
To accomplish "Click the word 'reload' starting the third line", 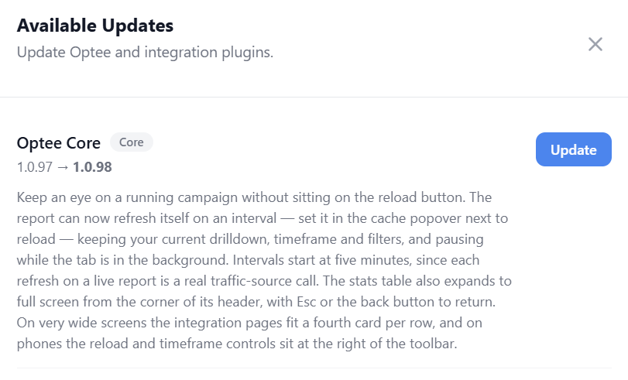I will point(36,239).
